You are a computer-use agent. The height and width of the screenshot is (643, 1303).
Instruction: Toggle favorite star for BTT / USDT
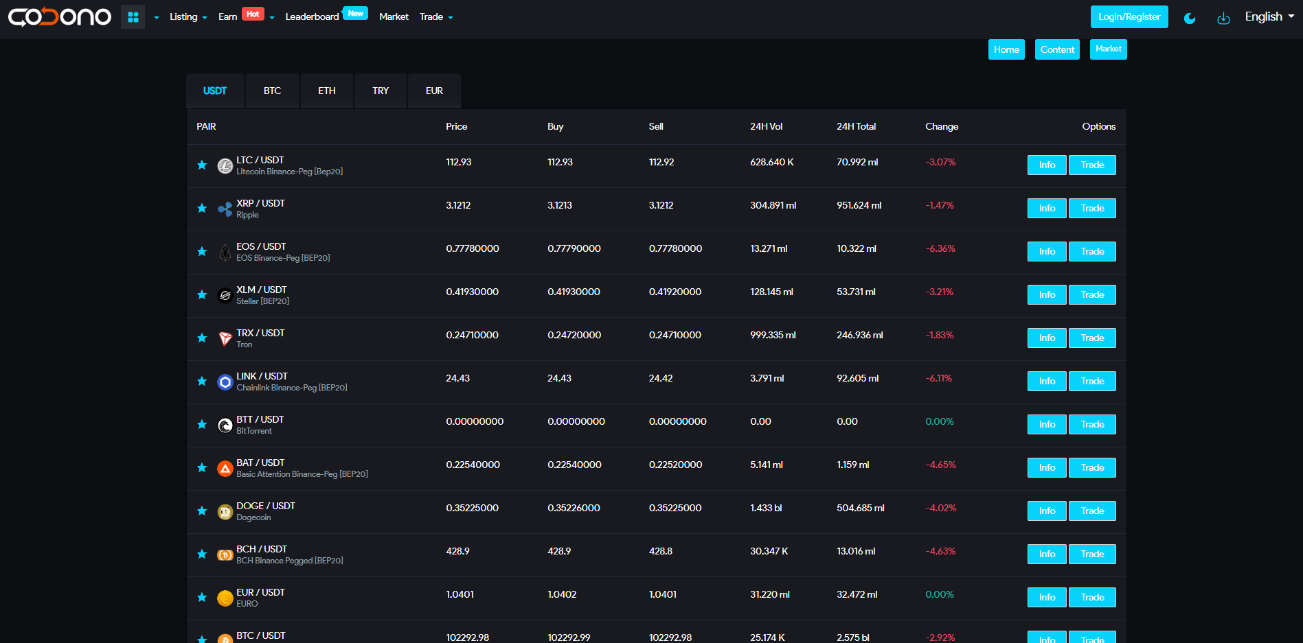[202, 424]
